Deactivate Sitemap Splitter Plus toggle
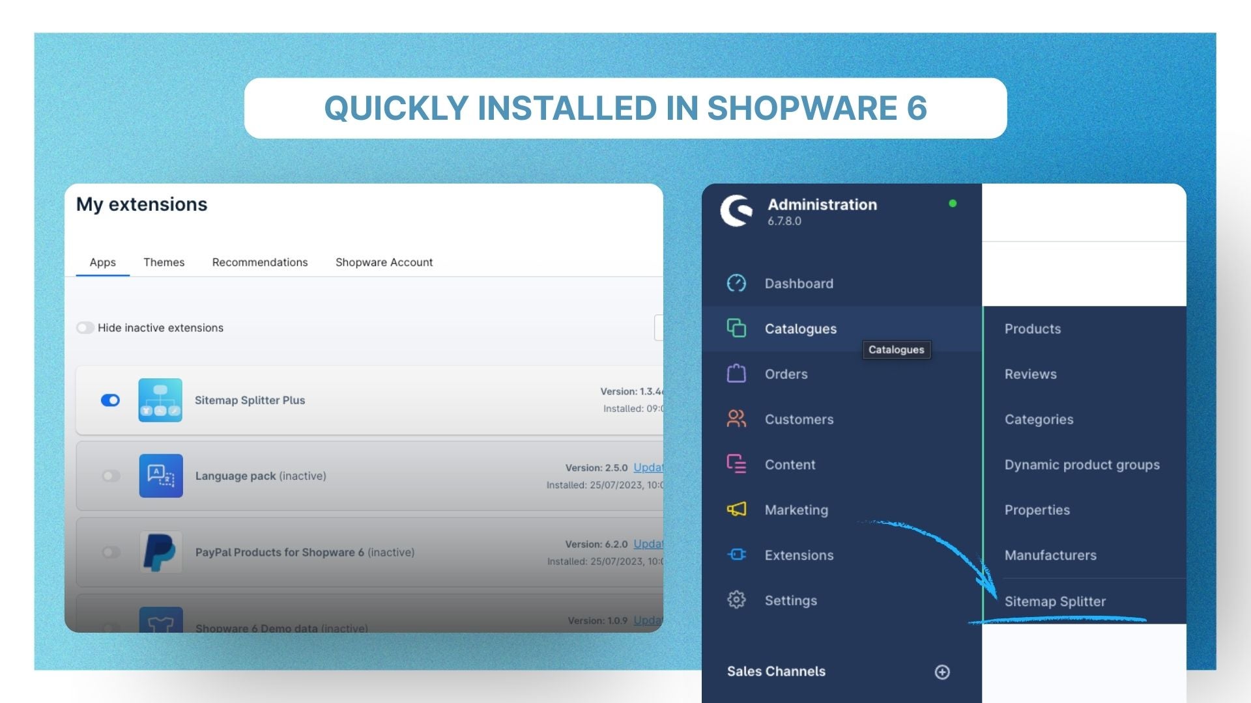Viewport: 1251px width, 703px height. tap(110, 400)
